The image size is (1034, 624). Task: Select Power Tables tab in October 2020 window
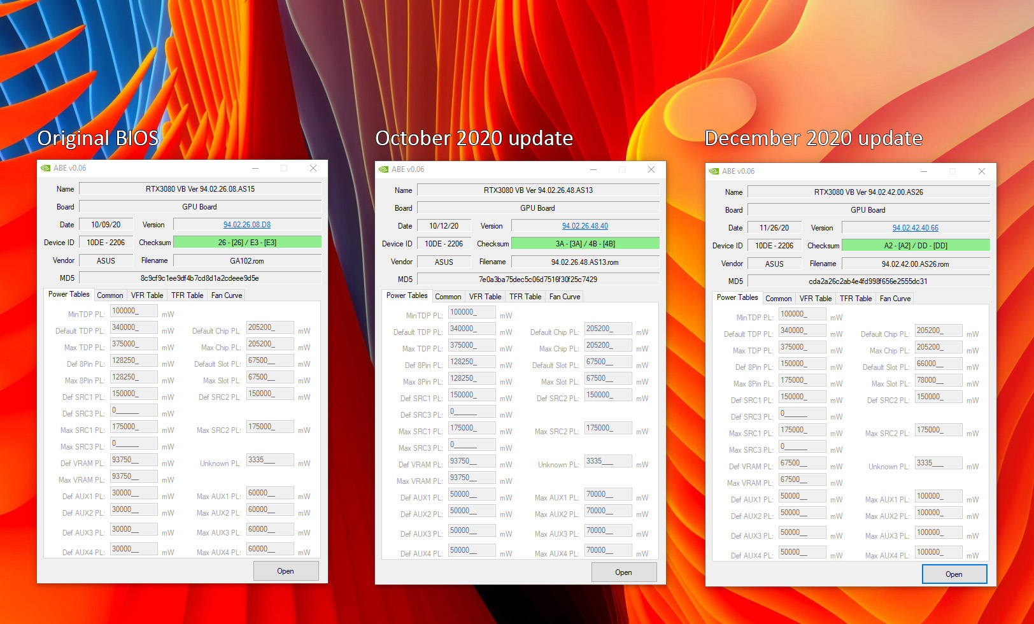[407, 295]
